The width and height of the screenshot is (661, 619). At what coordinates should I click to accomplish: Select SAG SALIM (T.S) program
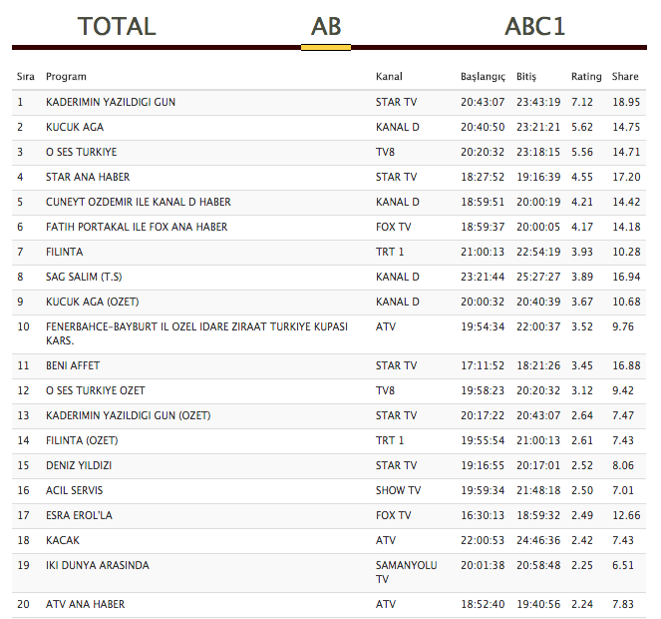(84, 277)
